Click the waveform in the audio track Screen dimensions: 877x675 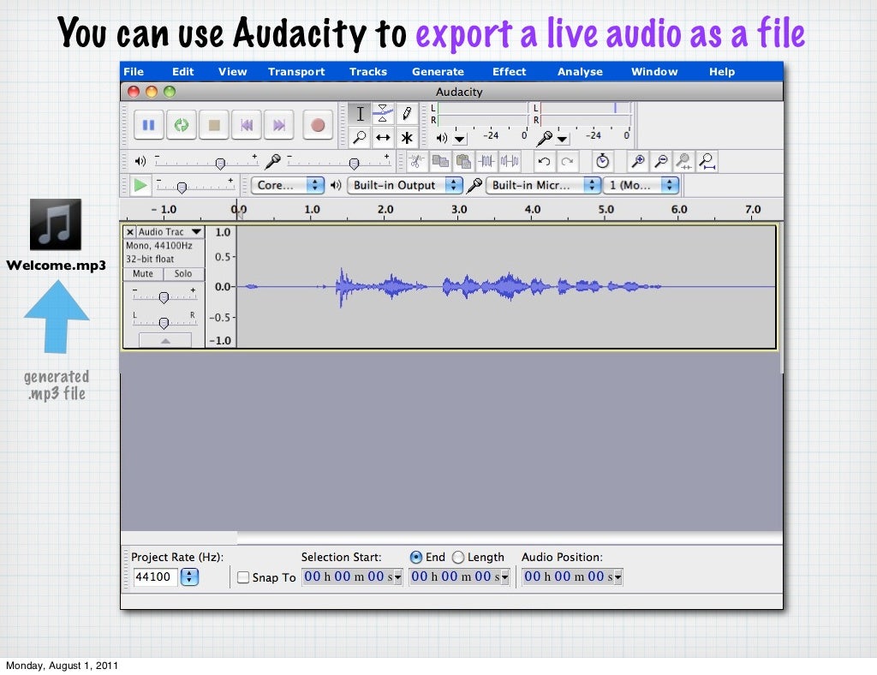point(506,286)
